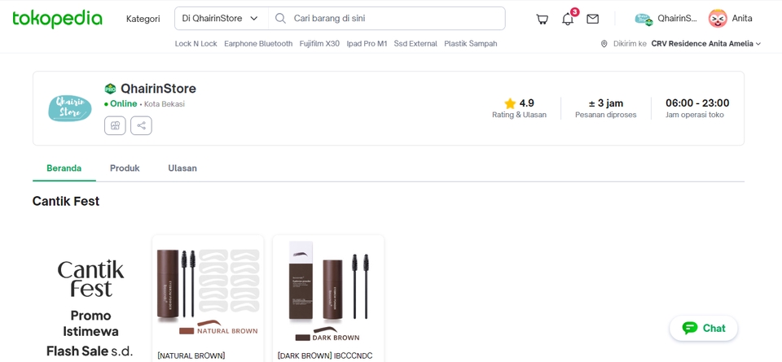Click the QhairinS... shop name in header
The height and width of the screenshot is (362, 782).
pos(677,19)
